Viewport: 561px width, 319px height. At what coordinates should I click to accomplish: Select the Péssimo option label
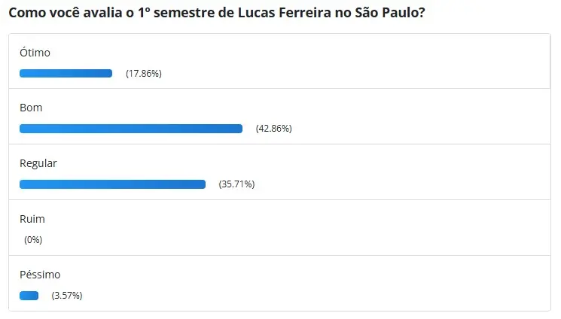40,275
